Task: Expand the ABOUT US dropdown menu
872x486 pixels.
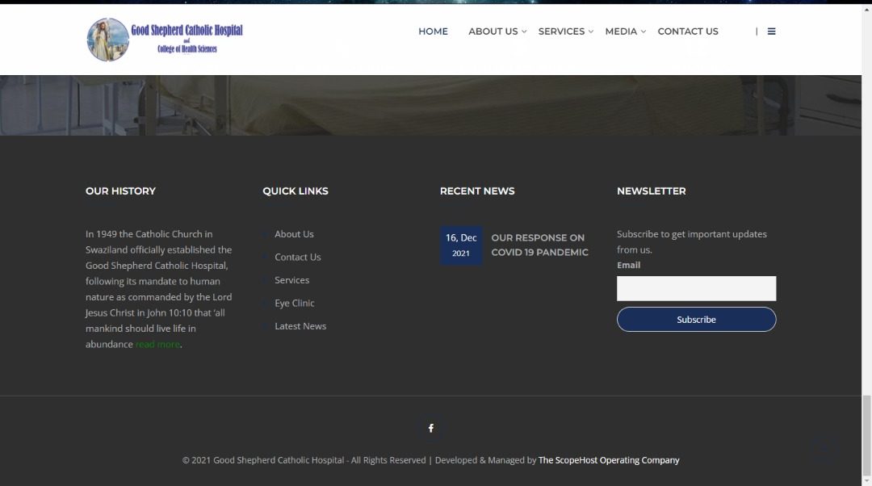Action: [x=497, y=31]
